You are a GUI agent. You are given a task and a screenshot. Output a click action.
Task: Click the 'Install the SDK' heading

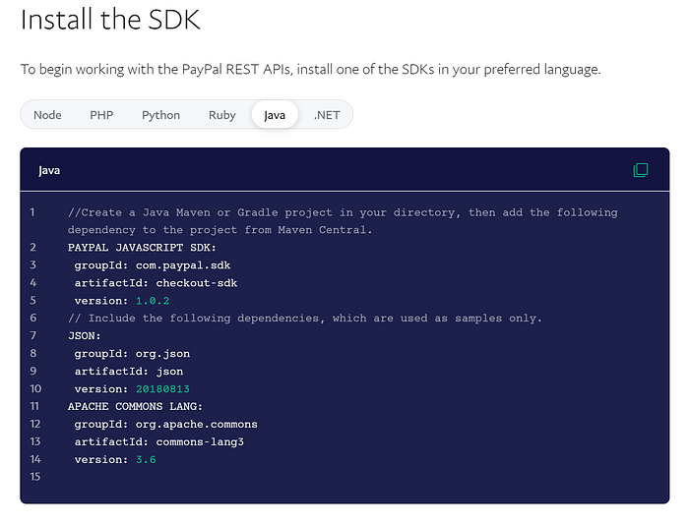point(110,20)
